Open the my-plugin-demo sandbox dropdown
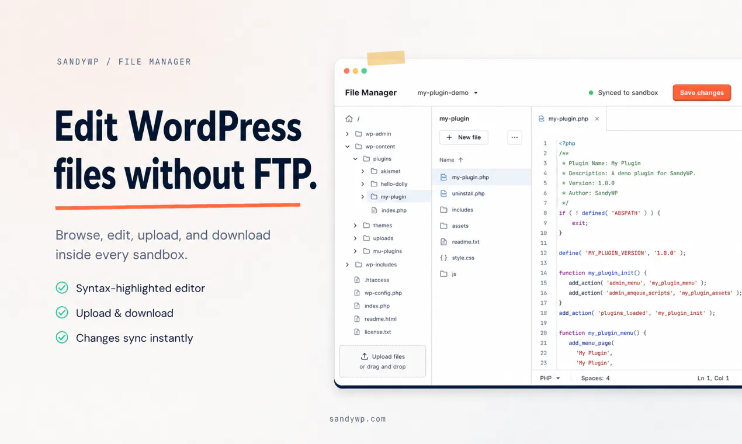Viewport: 742px width, 444px height. 448,93
